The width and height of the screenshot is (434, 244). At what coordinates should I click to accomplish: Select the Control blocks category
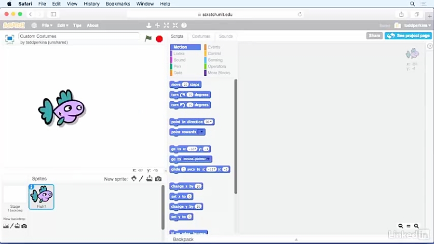click(214, 54)
